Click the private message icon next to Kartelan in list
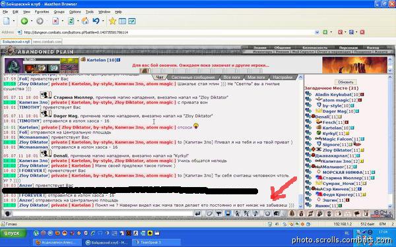This screenshot has height=247, width=396. tap(308, 128)
